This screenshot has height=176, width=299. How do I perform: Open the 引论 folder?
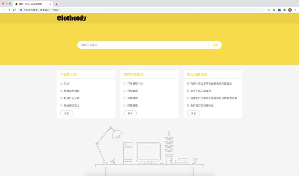[x=66, y=84]
